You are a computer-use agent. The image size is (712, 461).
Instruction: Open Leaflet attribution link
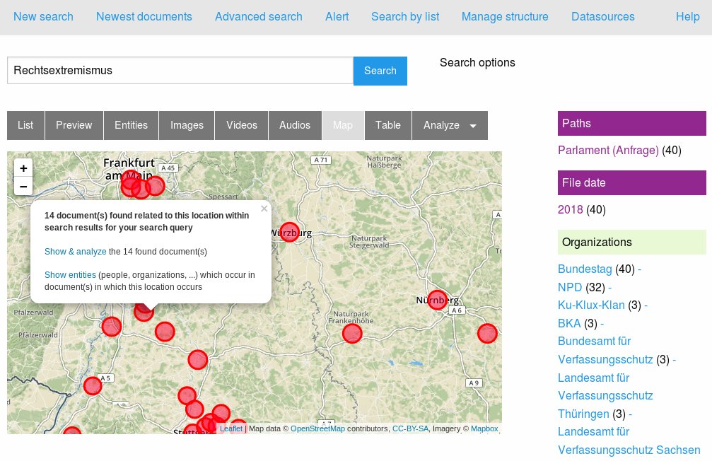pos(231,428)
